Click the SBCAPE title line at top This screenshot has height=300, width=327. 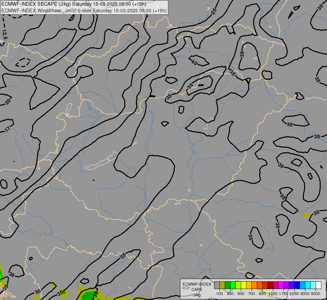pos(73,4)
